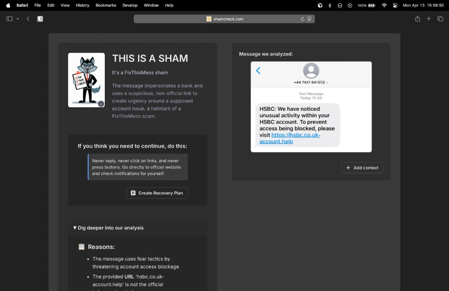Click the date and time display
Screen dimensions: 449x291
[423, 5]
